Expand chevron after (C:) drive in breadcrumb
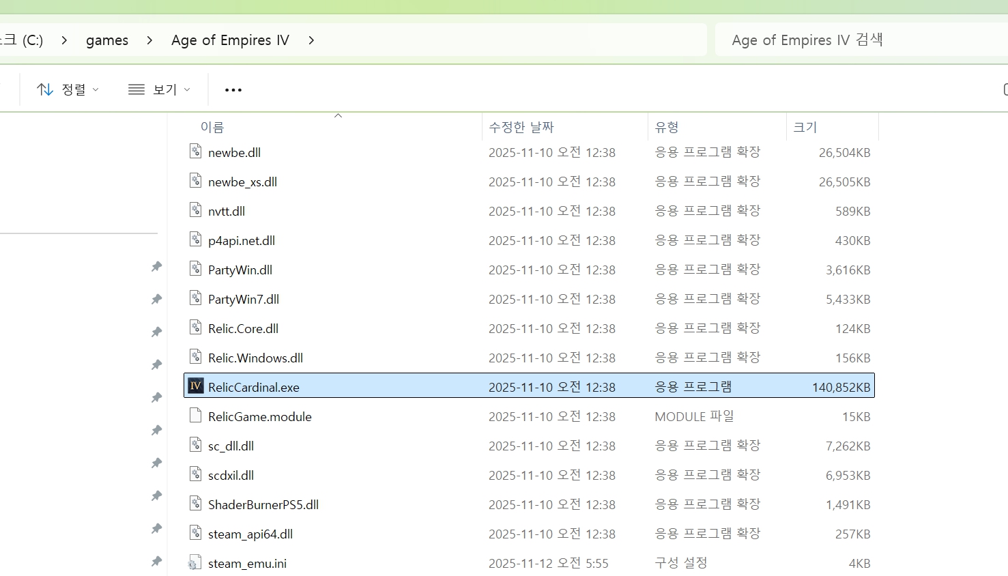1008x576 pixels. point(64,40)
